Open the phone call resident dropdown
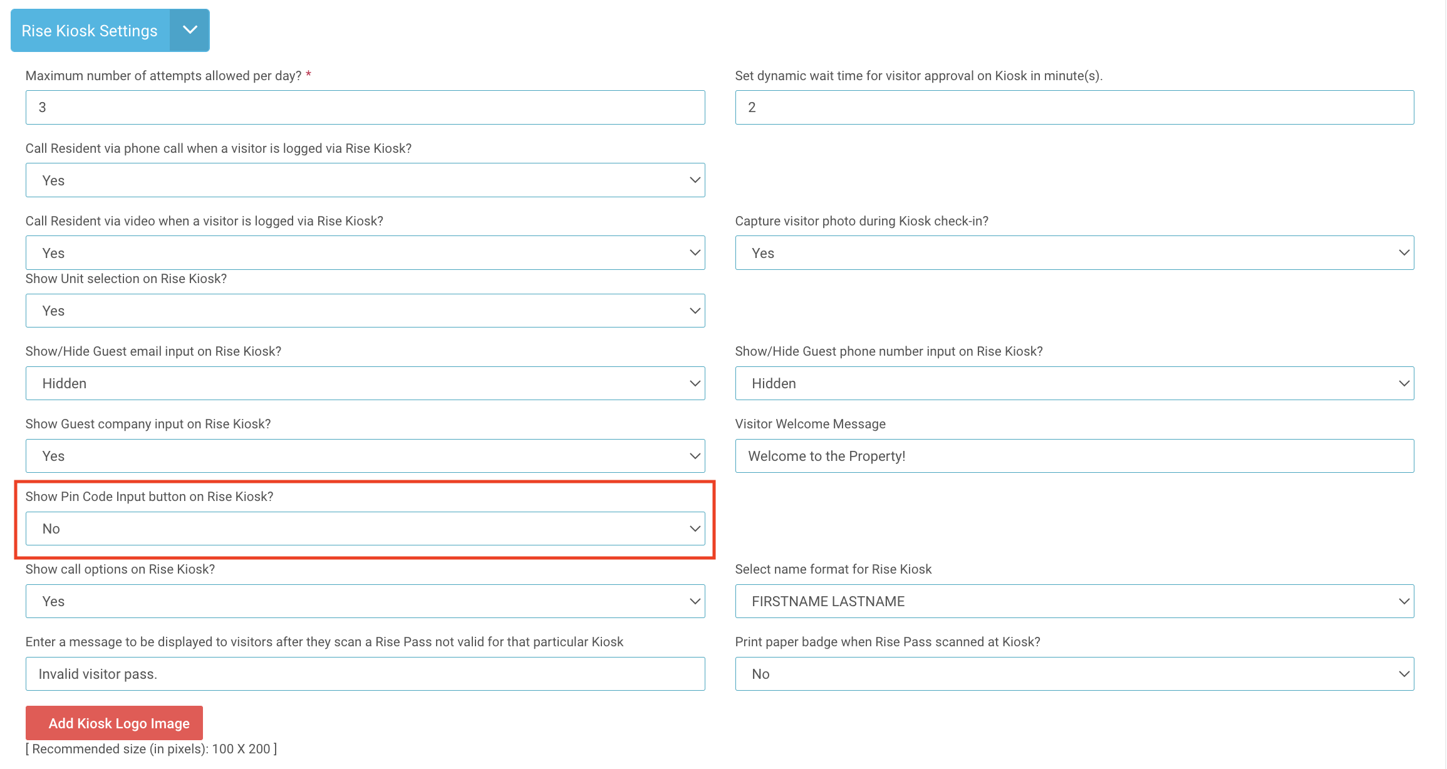The width and height of the screenshot is (1447, 769). pos(365,180)
